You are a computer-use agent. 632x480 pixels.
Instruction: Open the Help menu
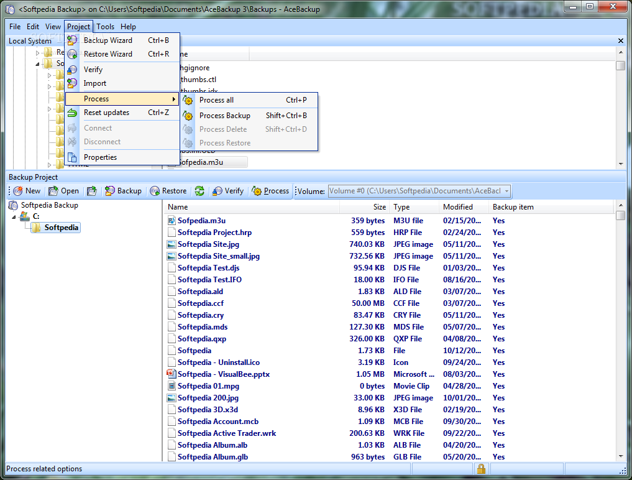click(128, 27)
